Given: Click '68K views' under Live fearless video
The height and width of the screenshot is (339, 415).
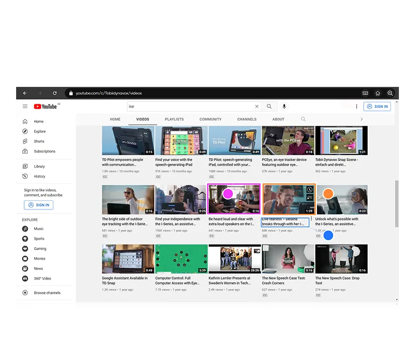Looking at the screenshot, I should pyautogui.click(x=269, y=231).
